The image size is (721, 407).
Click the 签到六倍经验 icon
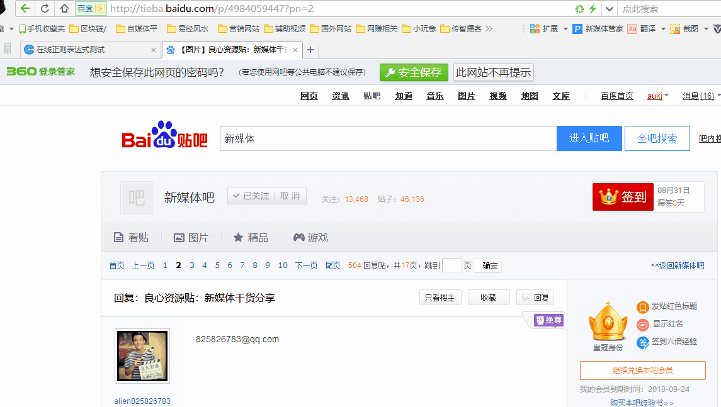[x=642, y=342]
